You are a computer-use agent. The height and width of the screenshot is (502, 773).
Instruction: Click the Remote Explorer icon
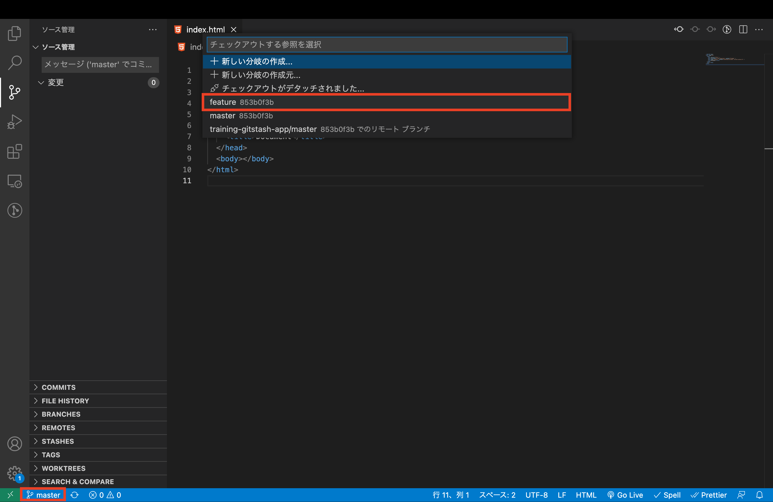(14, 181)
